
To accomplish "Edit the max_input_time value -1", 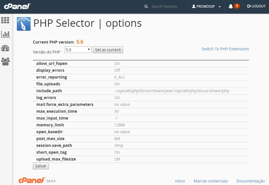I will coord(116,118).
